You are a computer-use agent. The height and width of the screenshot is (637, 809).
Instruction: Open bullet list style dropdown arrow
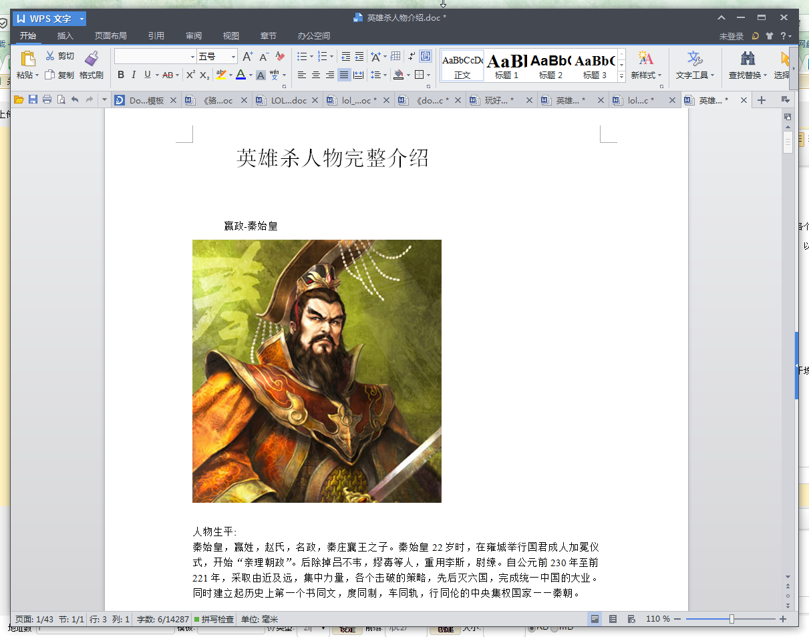pyautogui.click(x=311, y=57)
